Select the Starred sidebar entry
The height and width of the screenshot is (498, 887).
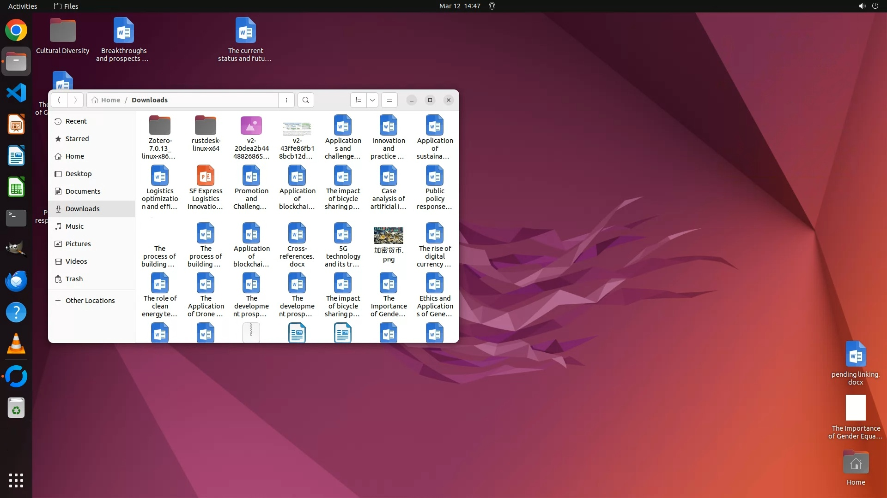click(77, 139)
